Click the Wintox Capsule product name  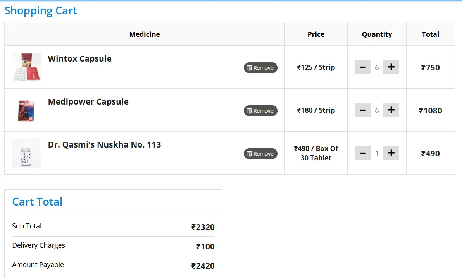click(79, 59)
